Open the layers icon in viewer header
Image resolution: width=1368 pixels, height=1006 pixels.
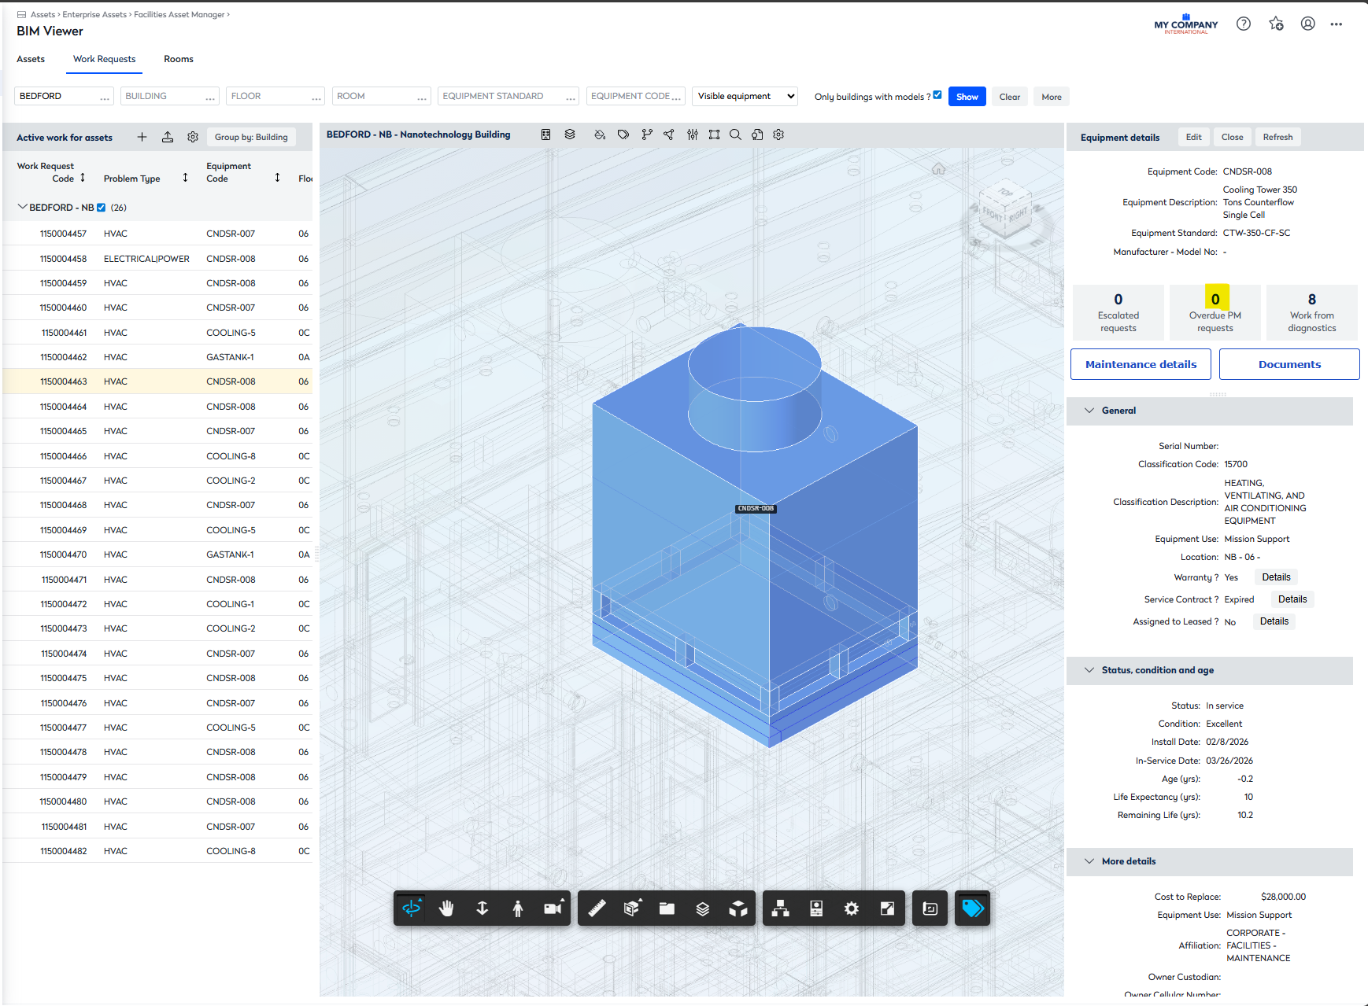(x=570, y=135)
